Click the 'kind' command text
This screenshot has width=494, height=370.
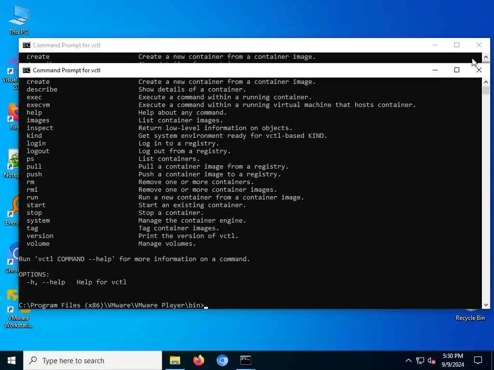[34, 135]
